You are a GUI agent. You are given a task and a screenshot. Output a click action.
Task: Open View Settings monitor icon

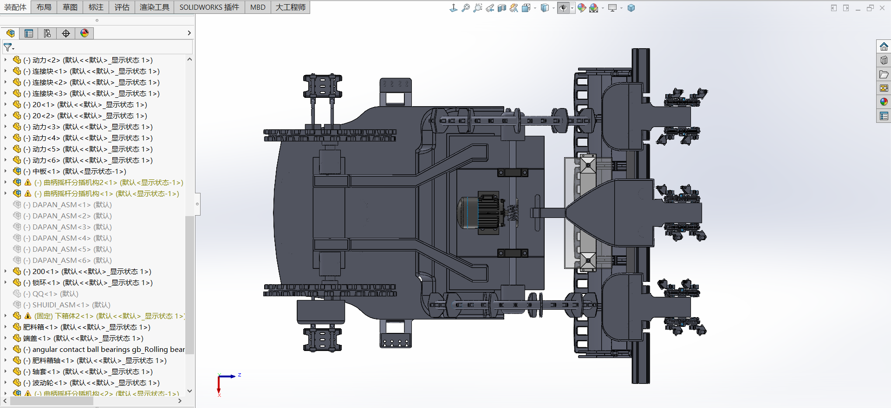(612, 8)
